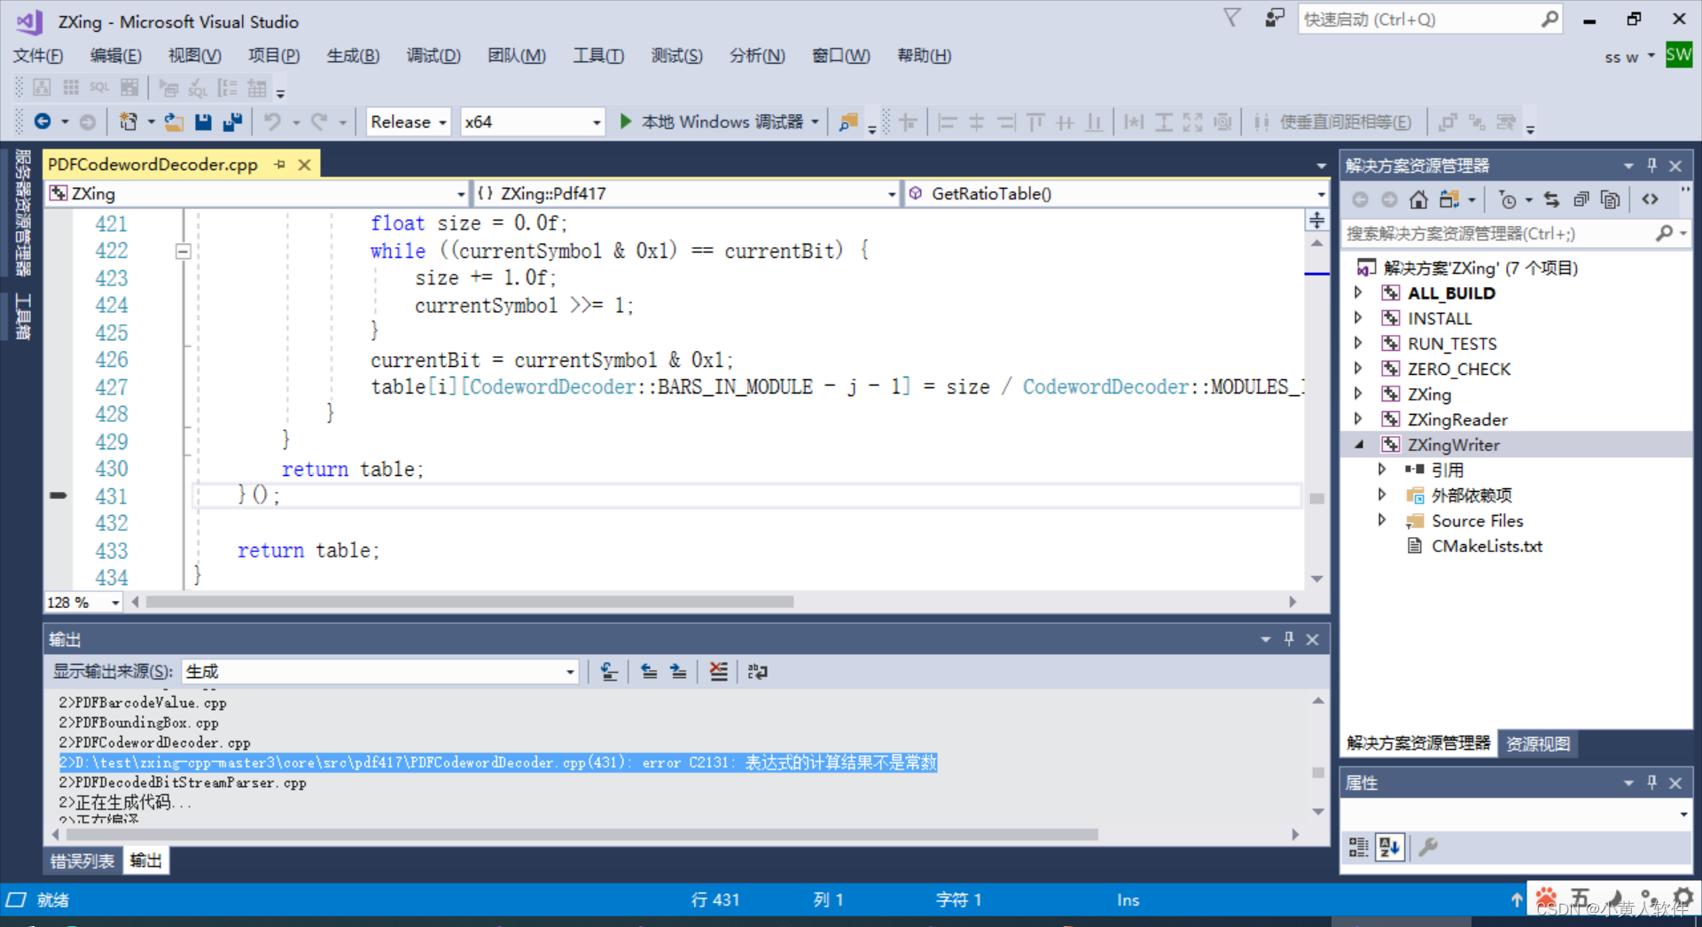Open the 生成(B) build menu

353,56
